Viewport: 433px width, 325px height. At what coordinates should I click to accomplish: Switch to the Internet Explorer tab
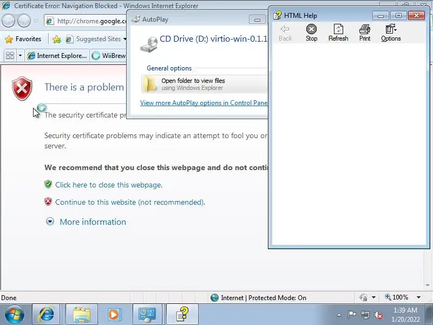(x=57, y=56)
